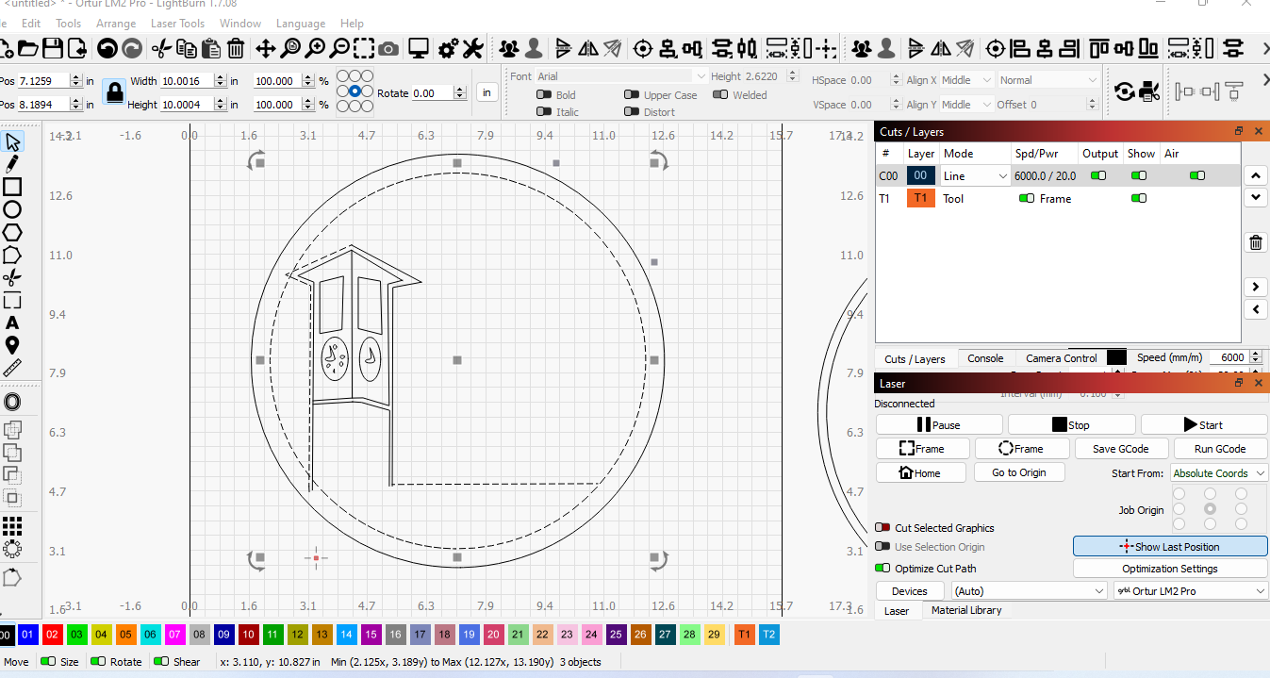
Task: Open the Font Arial dropdown
Action: point(620,76)
